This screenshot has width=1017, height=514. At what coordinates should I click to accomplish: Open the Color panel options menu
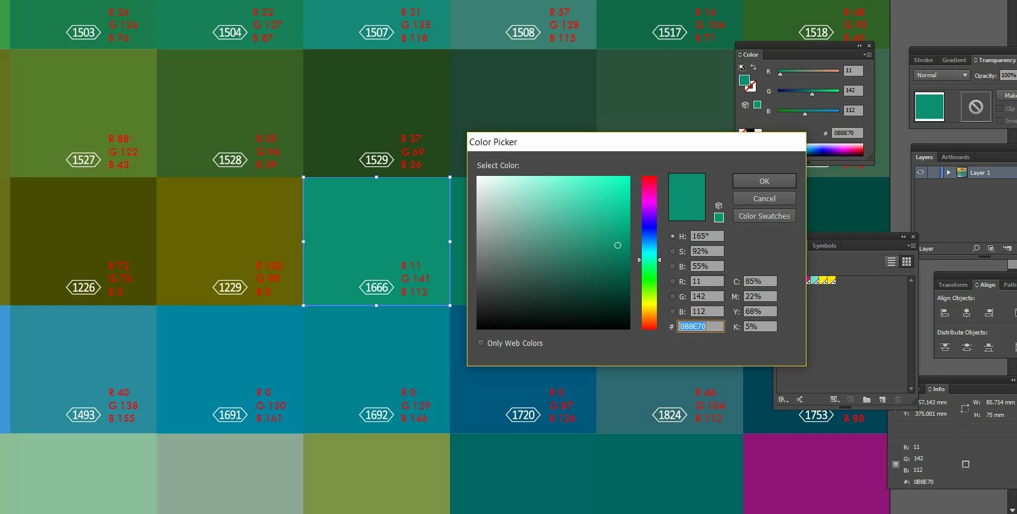(x=867, y=55)
